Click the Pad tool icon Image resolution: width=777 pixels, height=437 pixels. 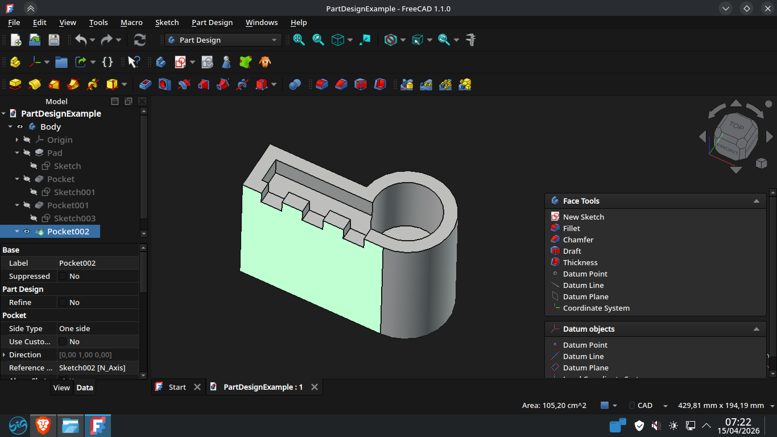[x=15, y=84]
